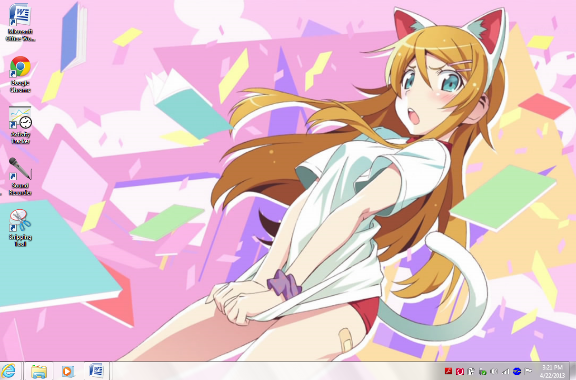Launch Windows Media Player from taskbar
The image size is (576, 380).
click(68, 370)
